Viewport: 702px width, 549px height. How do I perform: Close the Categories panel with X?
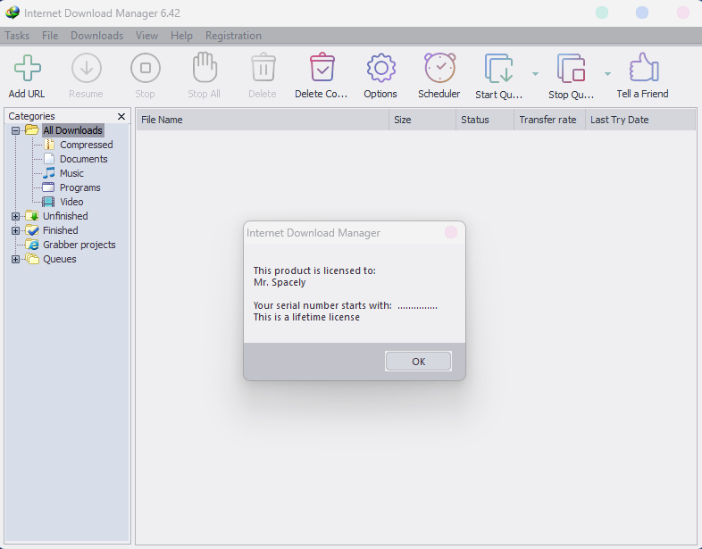121,116
